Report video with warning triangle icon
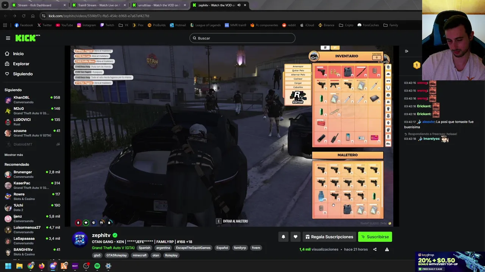 (x=387, y=249)
